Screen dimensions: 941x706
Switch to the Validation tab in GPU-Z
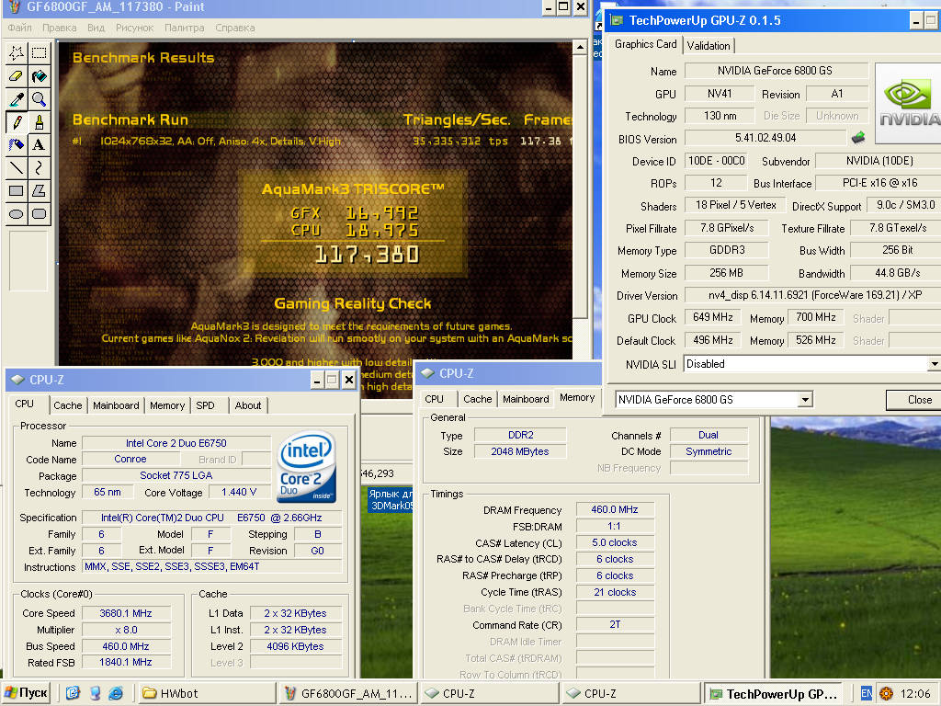point(709,46)
